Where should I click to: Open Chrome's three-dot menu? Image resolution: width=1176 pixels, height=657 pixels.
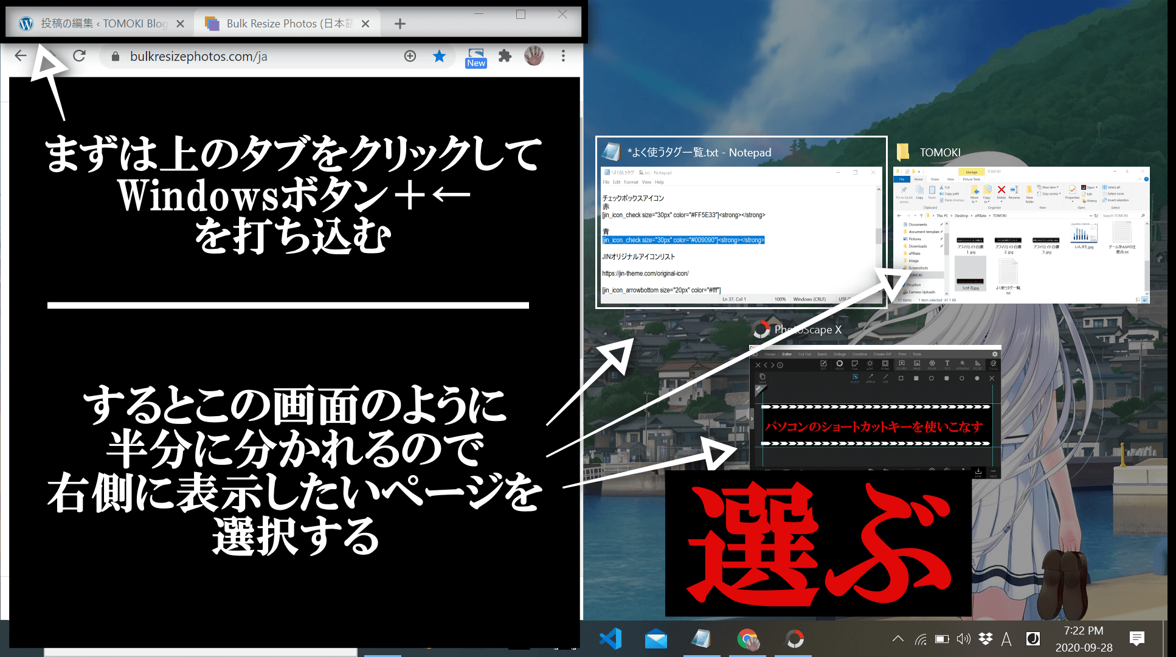(563, 56)
